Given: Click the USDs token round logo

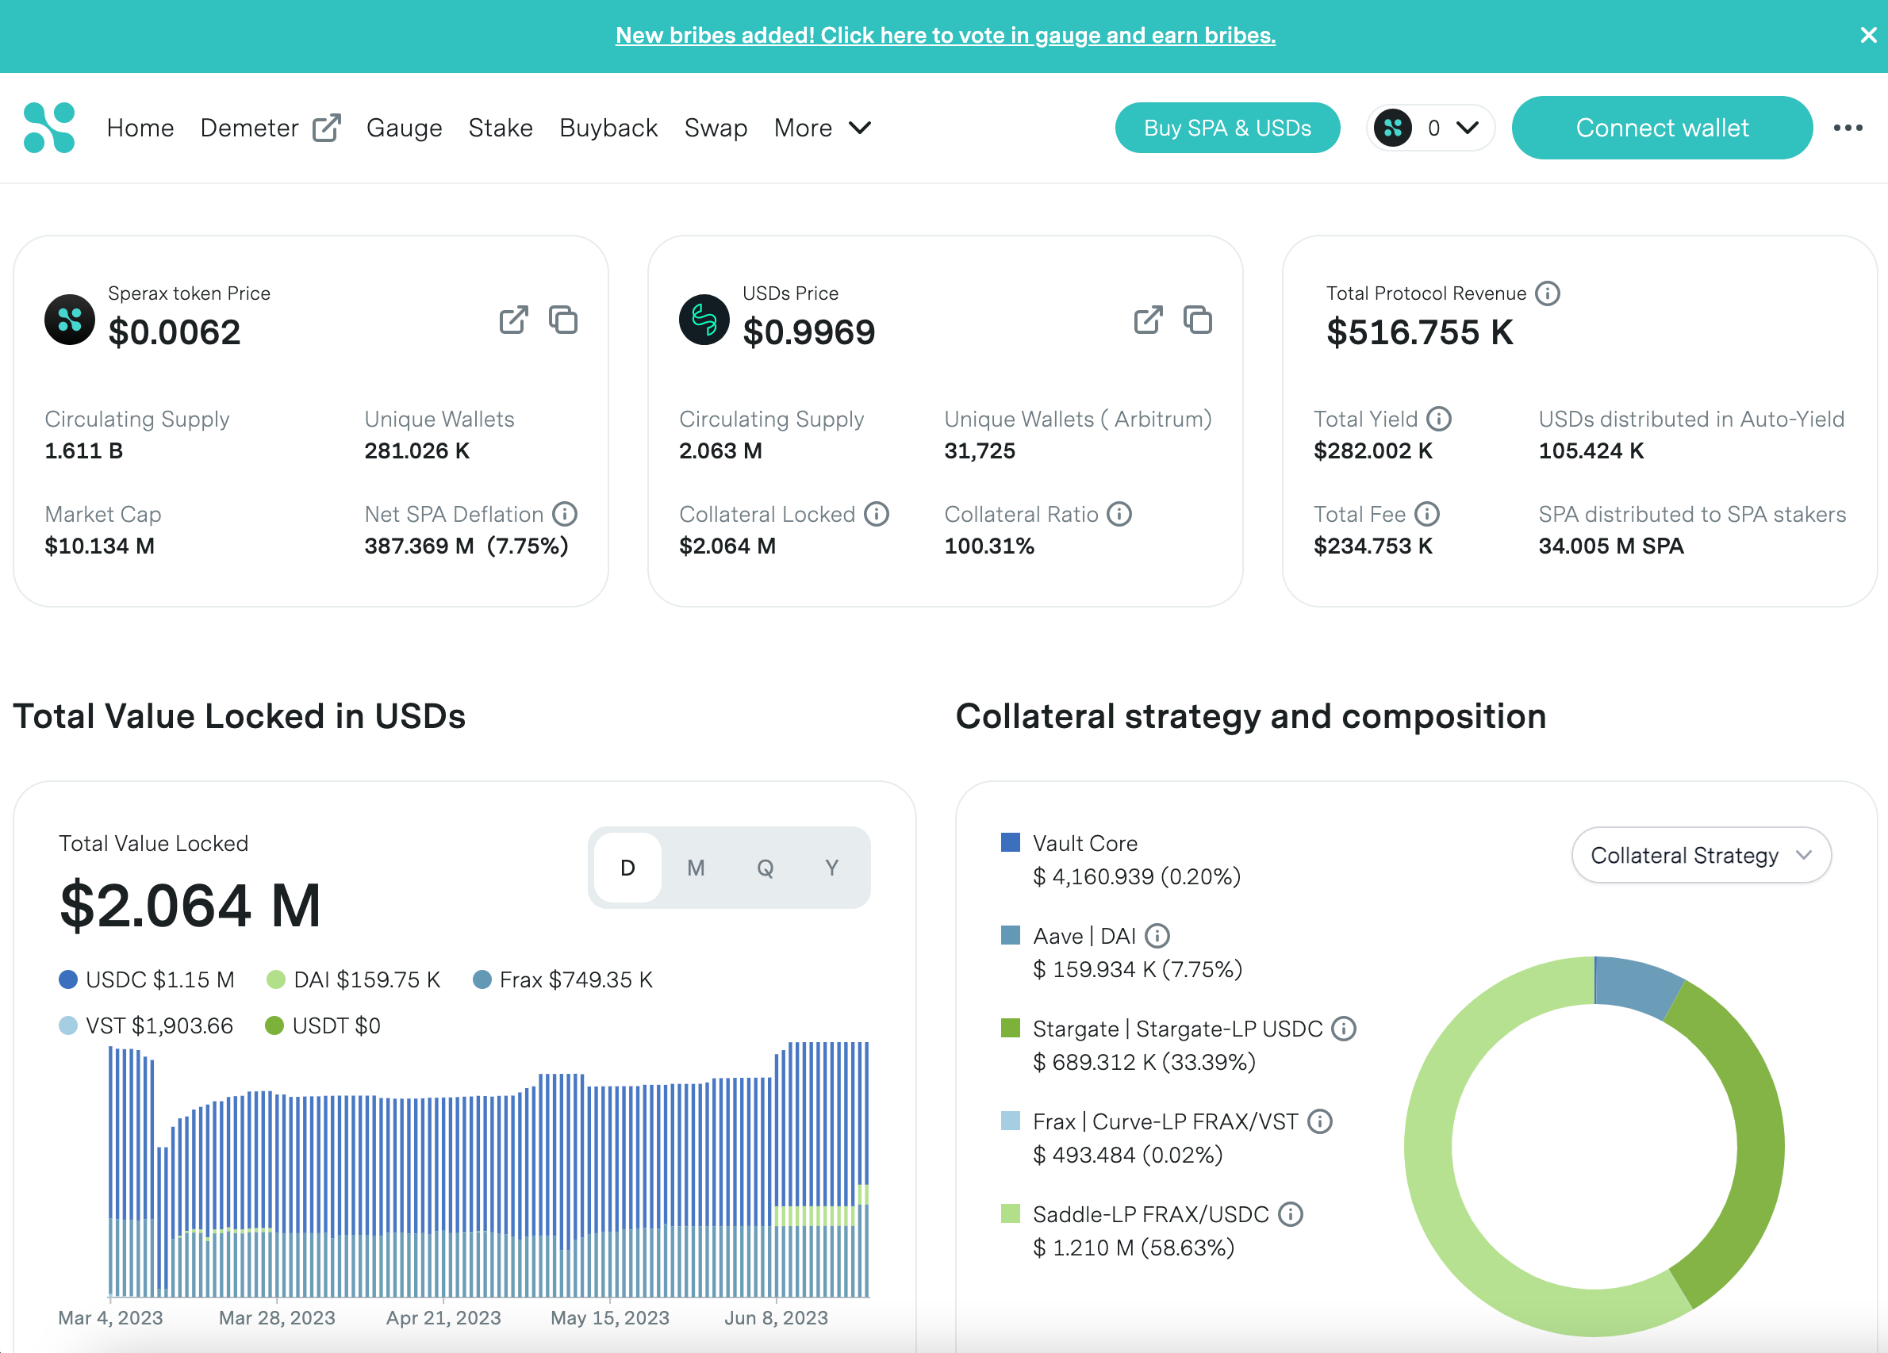Looking at the screenshot, I should point(704,320).
